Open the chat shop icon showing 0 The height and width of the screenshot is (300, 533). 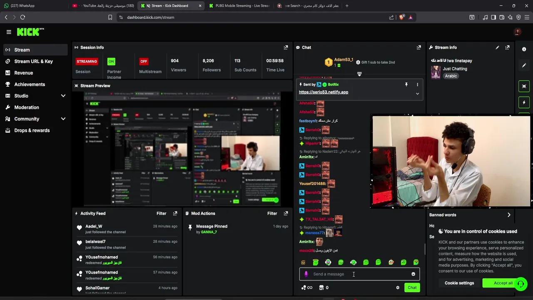[324, 287]
